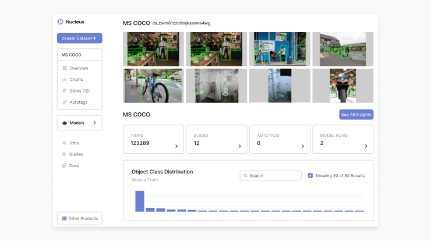Click the Nucleus brand name
The image size is (431, 241).
(x=75, y=22)
